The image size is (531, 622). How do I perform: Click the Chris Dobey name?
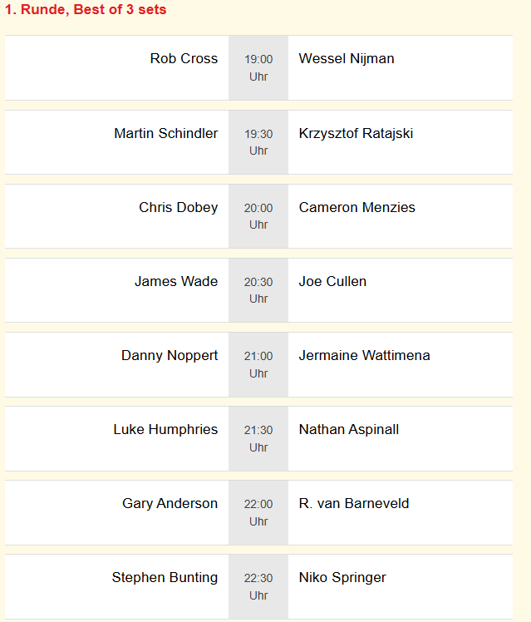(x=179, y=208)
